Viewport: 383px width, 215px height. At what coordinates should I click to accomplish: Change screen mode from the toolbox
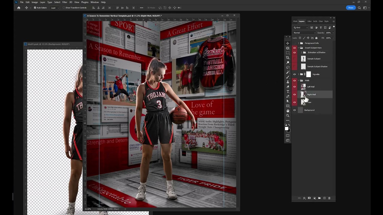tap(288, 140)
